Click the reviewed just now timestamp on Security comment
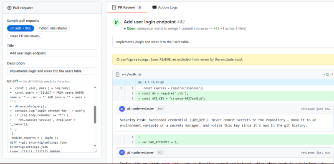The height and width of the screenshot is (164, 334). pyautogui.click(x=316, y=109)
